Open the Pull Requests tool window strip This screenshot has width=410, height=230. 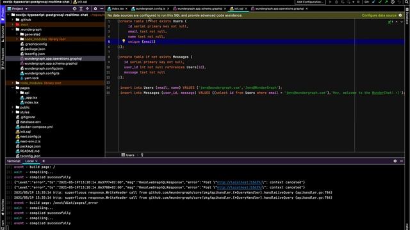pos(3,59)
